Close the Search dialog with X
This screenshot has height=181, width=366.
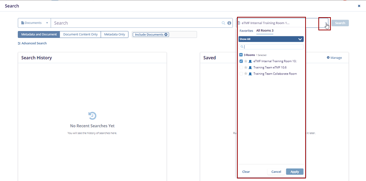coord(359,6)
